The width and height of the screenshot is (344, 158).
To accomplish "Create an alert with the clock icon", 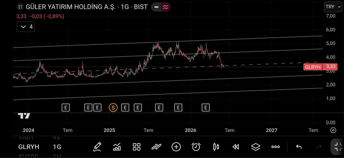I will [196, 147].
